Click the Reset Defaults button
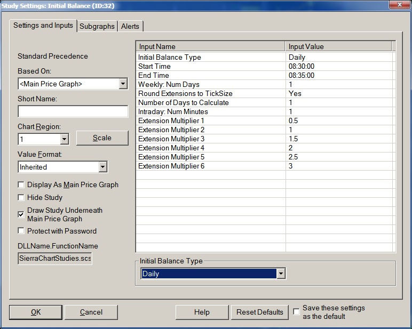This screenshot has height=329, width=412. (259, 312)
